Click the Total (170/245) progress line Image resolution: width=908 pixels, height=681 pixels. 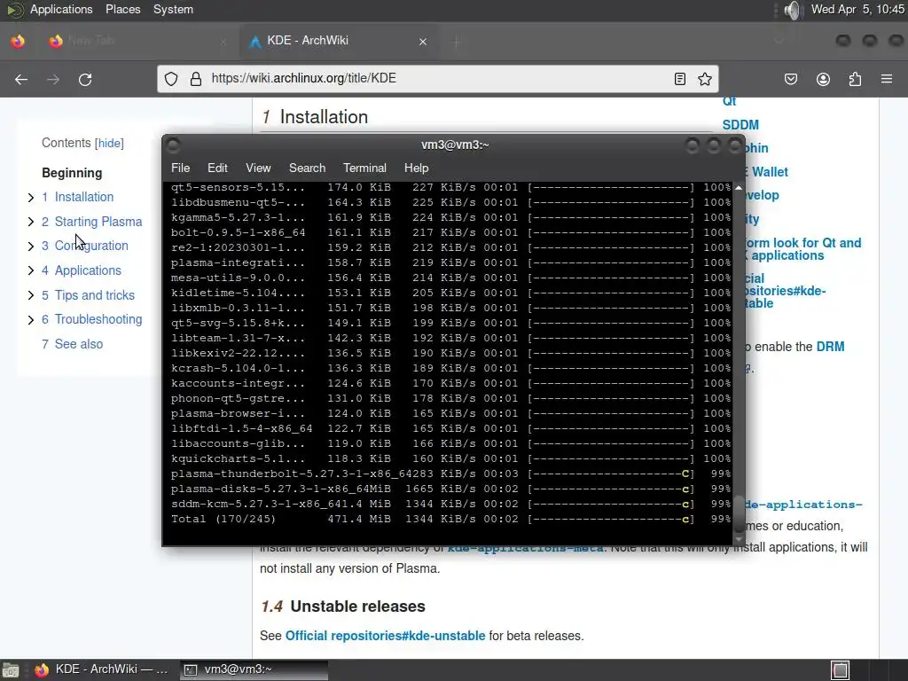(x=450, y=519)
